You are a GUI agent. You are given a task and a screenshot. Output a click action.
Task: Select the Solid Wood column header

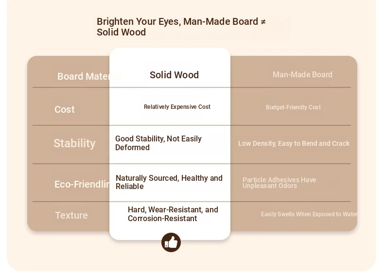[174, 75]
